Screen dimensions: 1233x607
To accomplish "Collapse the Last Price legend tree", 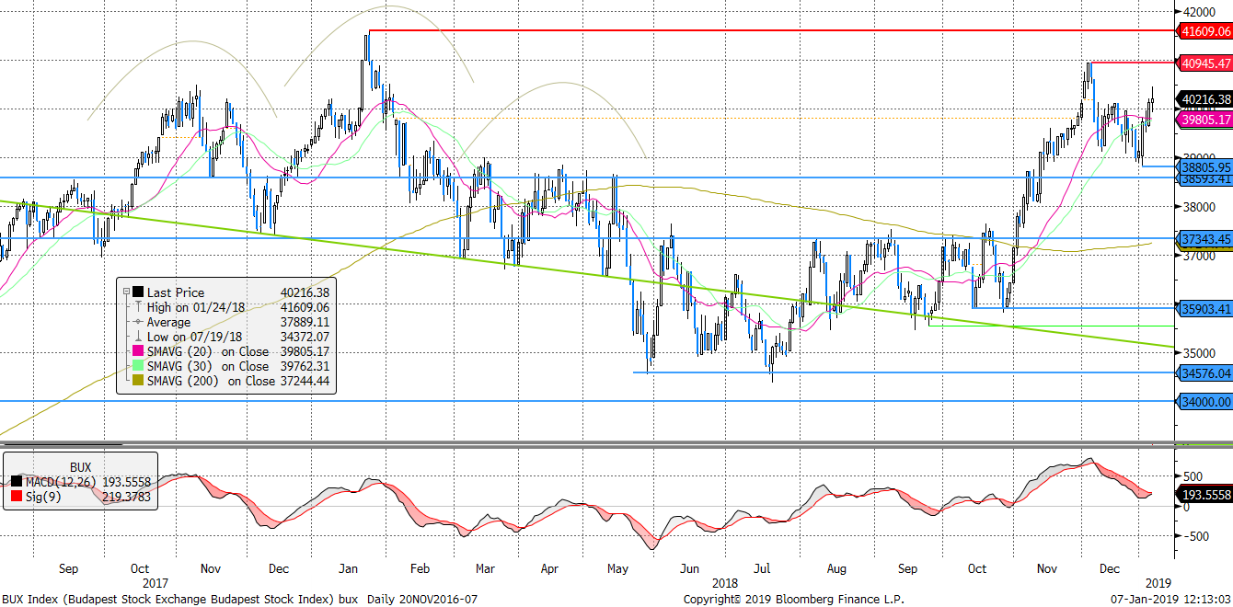I will click(x=126, y=292).
